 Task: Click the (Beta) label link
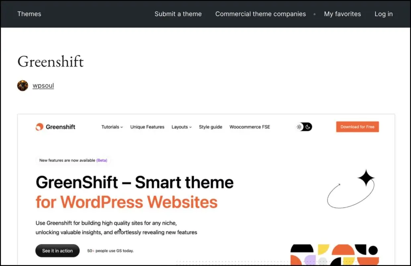click(x=102, y=160)
